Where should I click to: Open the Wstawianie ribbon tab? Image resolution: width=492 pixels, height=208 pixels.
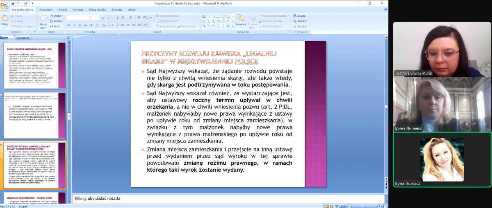pos(46,9)
